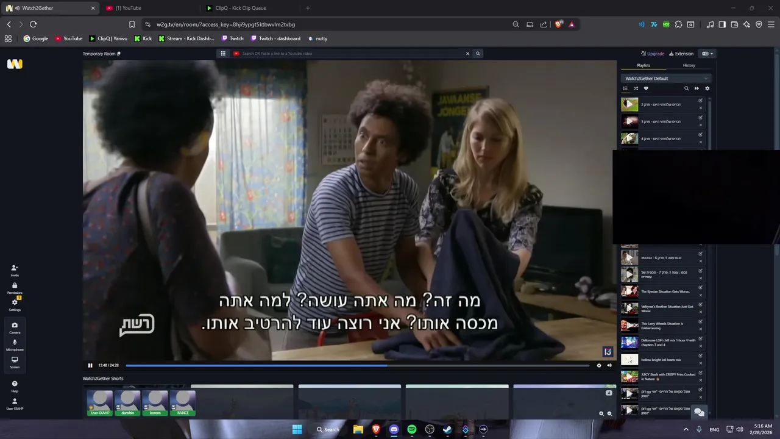Open Spotify from the taskbar
This screenshot has height=439, width=780.
click(412, 429)
